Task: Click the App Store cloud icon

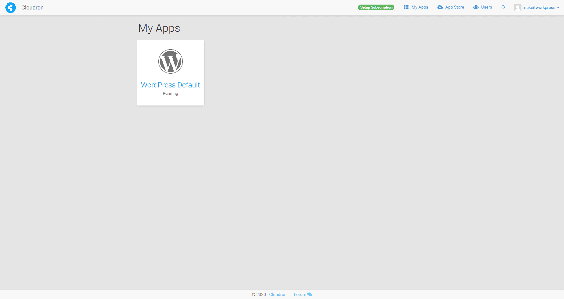Action: [x=440, y=7]
